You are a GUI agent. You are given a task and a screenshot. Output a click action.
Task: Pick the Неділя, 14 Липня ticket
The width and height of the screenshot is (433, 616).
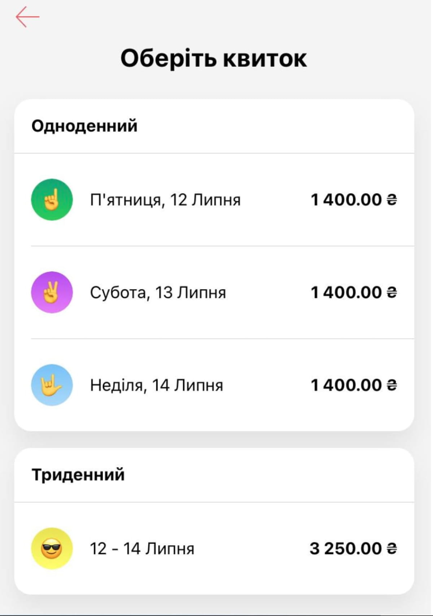click(x=157, y=385)
